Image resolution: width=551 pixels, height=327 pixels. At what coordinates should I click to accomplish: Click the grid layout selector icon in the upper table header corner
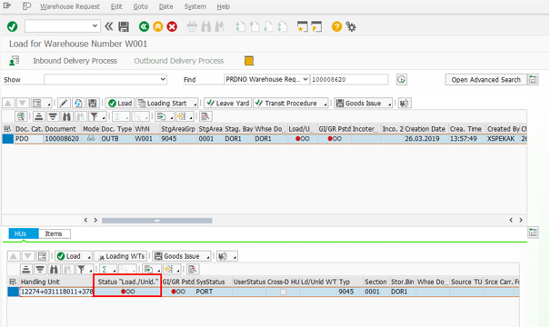click(x=7, y=129)
